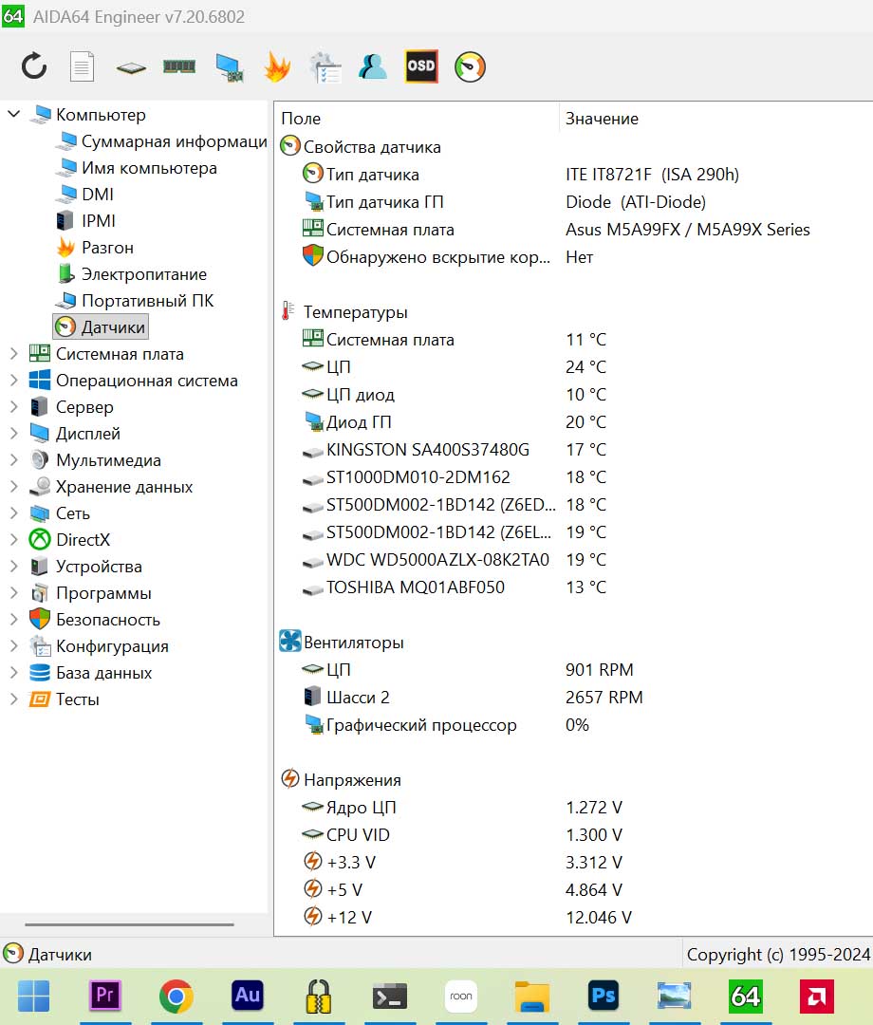Click the CPU chip toolbar icon

tap(131, 67)
